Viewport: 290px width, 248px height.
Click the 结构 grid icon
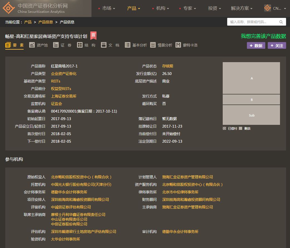pyautogui.click(x=80, y=45)
